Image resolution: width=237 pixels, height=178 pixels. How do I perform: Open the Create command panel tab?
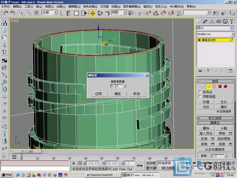click(x=198, y=22)
